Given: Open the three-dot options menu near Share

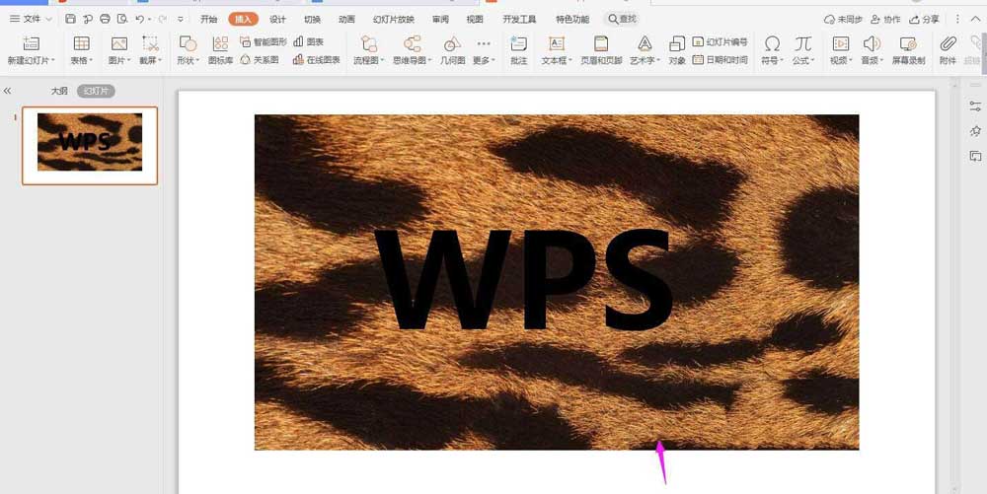Looking at the screenshot, I should click(x=958, y=19).
